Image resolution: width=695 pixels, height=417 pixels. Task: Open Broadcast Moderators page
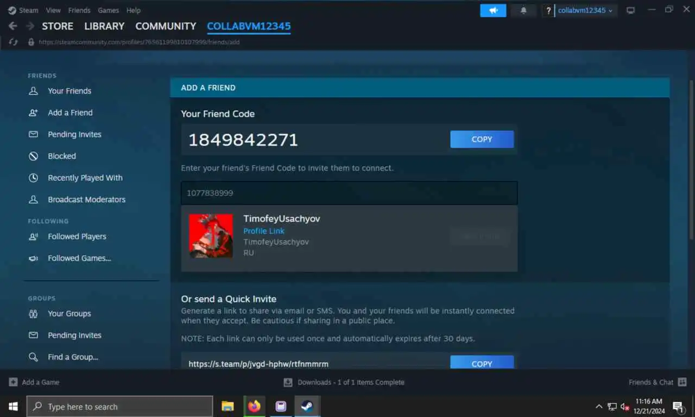click(x=86, y=199)
